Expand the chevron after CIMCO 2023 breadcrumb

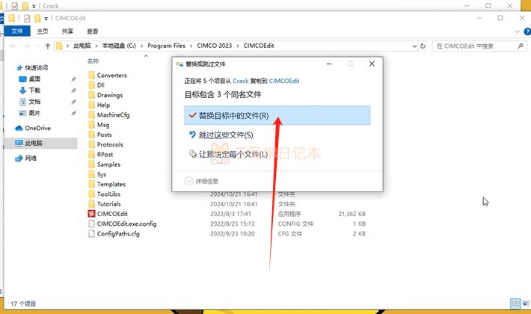238,46
